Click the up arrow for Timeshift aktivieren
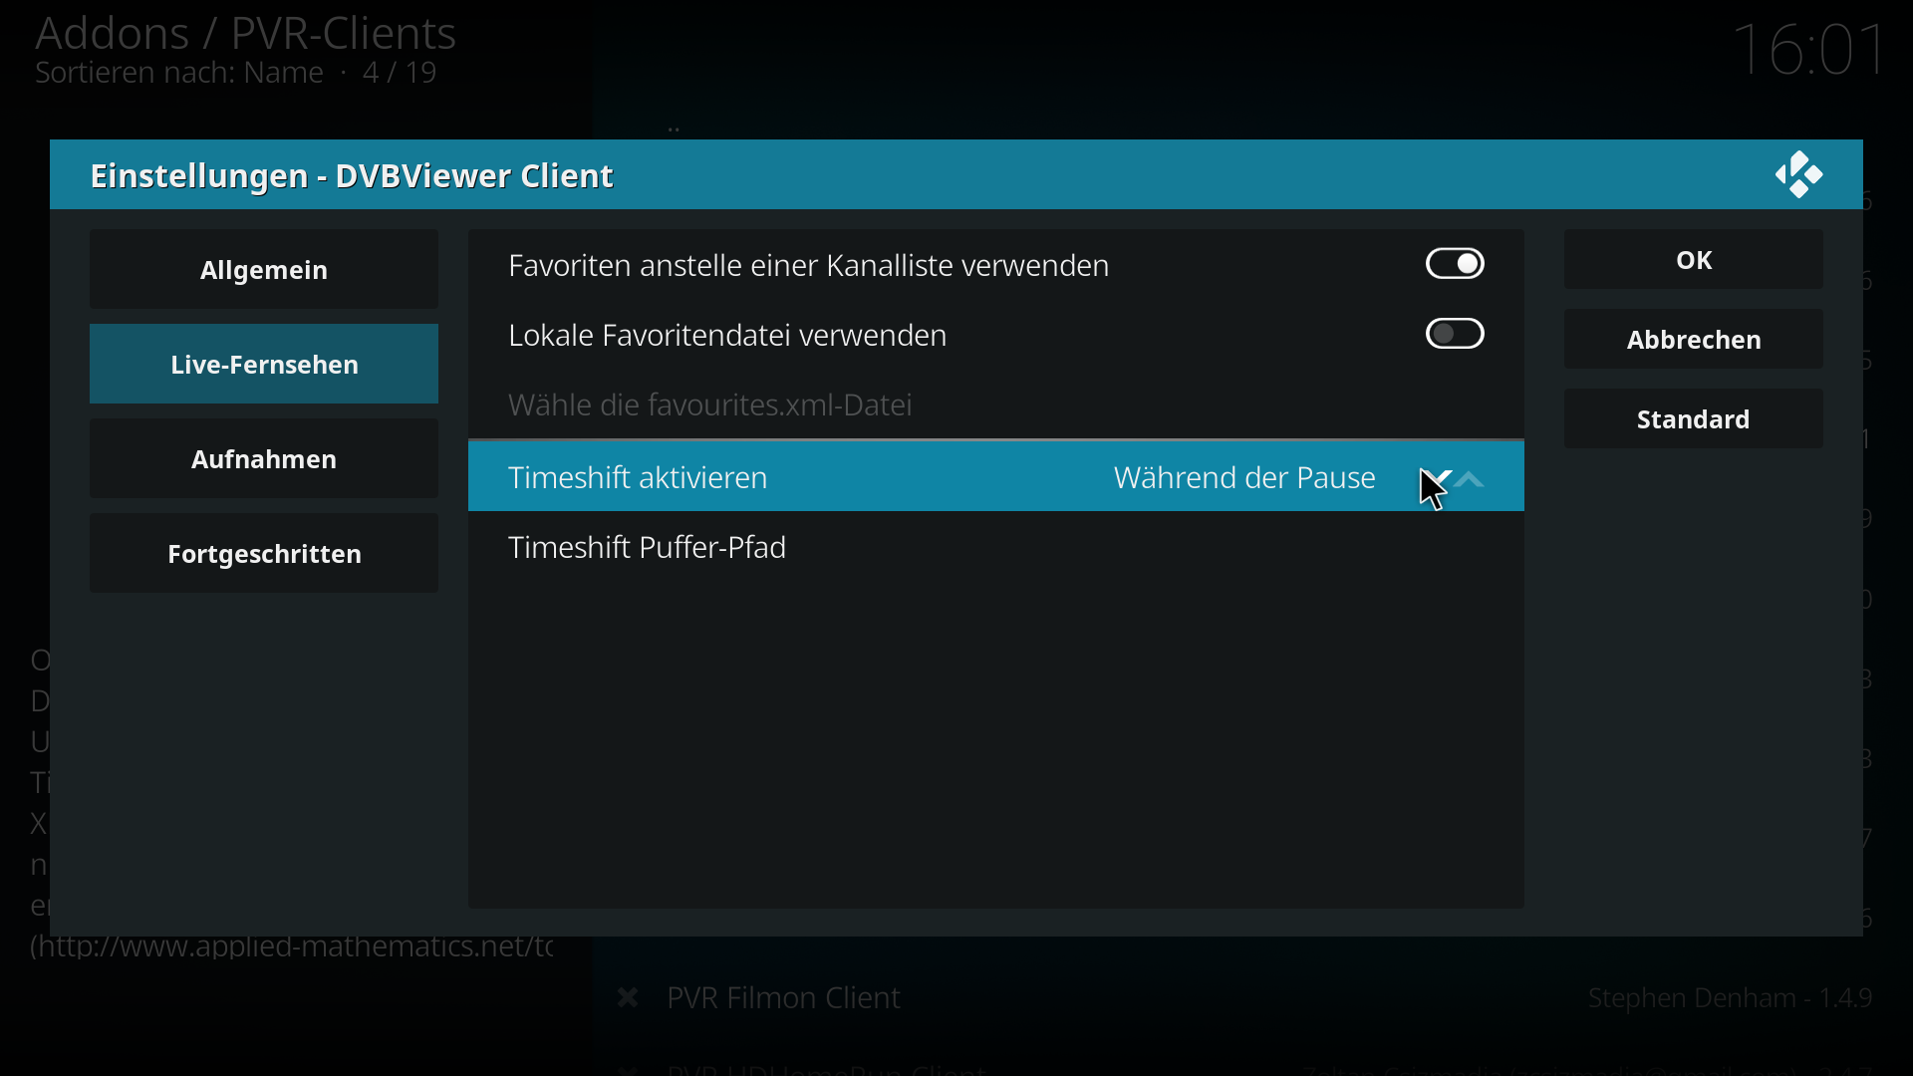Viewport: 1913px width, 1076px height. point(1471,479)
